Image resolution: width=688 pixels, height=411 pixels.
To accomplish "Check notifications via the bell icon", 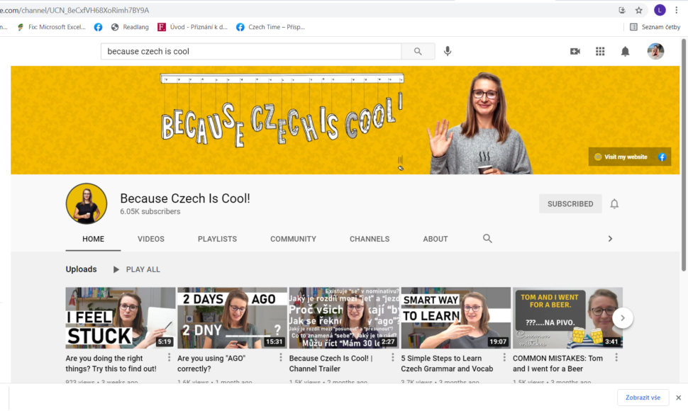I will [x=625, y=51].
